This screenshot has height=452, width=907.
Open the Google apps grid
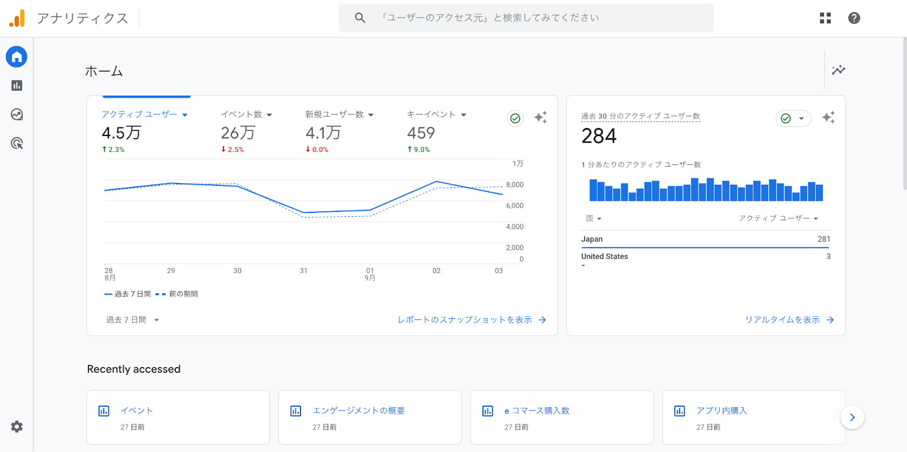tap(825, 18)
